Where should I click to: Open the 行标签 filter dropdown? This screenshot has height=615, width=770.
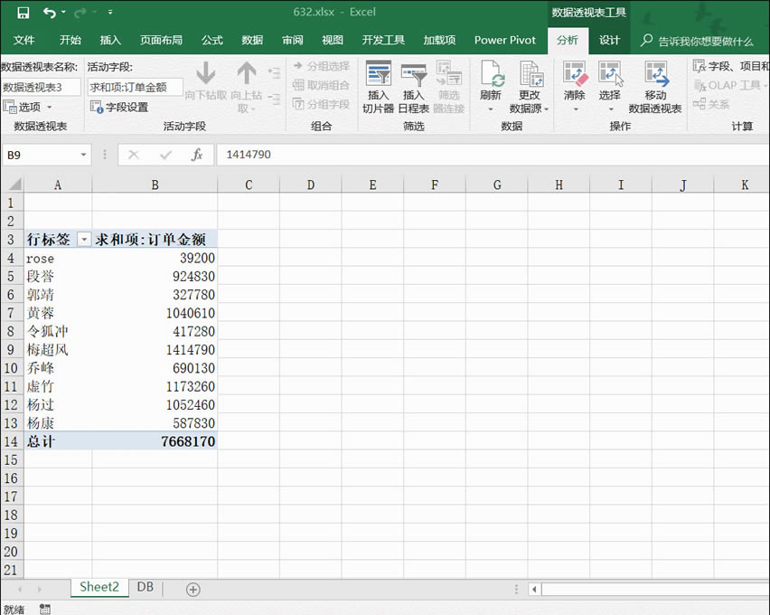[x=84, y=239]
